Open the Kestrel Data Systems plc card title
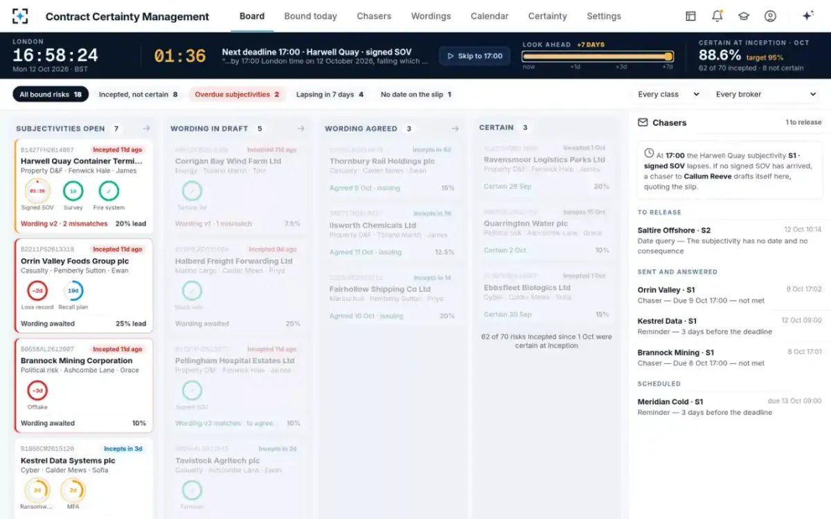The image size is (831, 519). (x=68, y=461)
